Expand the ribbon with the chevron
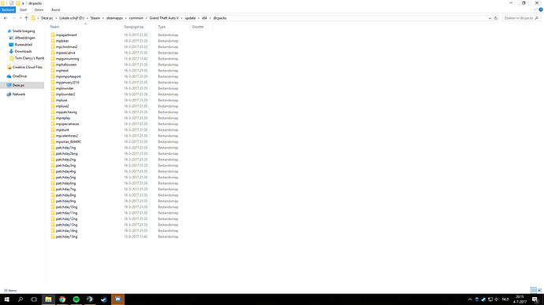Viewport: 544px width, 305px height. [535, 9]
